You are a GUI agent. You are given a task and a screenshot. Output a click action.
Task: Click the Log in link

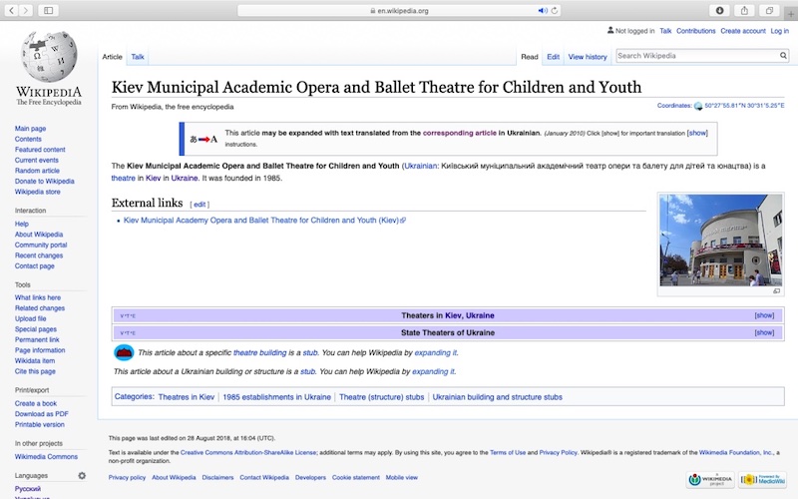(779, 31)
